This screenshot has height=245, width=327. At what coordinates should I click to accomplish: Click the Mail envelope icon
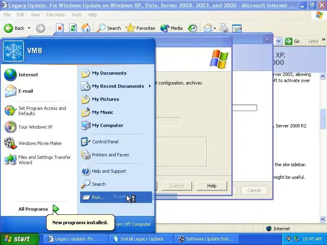pos(208,28)
